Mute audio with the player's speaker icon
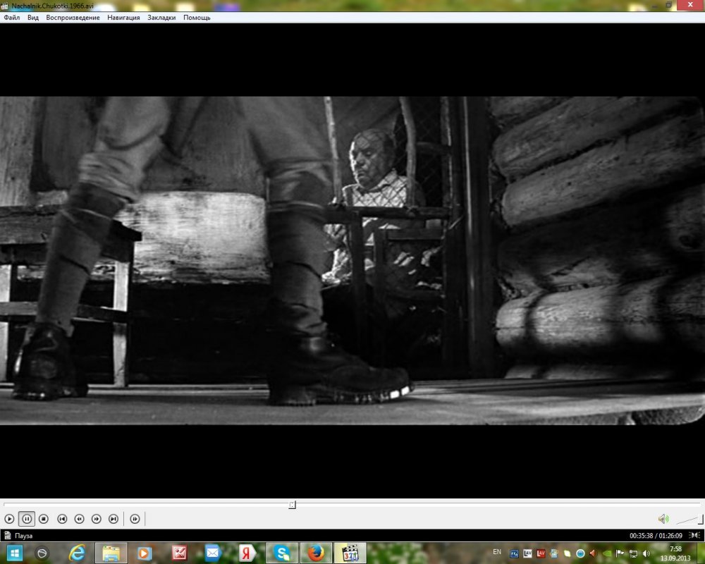 click(663, 519)
